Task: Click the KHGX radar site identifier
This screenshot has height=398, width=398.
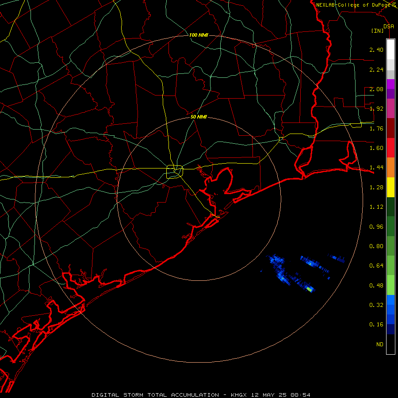Action: [x=239, y=395]
